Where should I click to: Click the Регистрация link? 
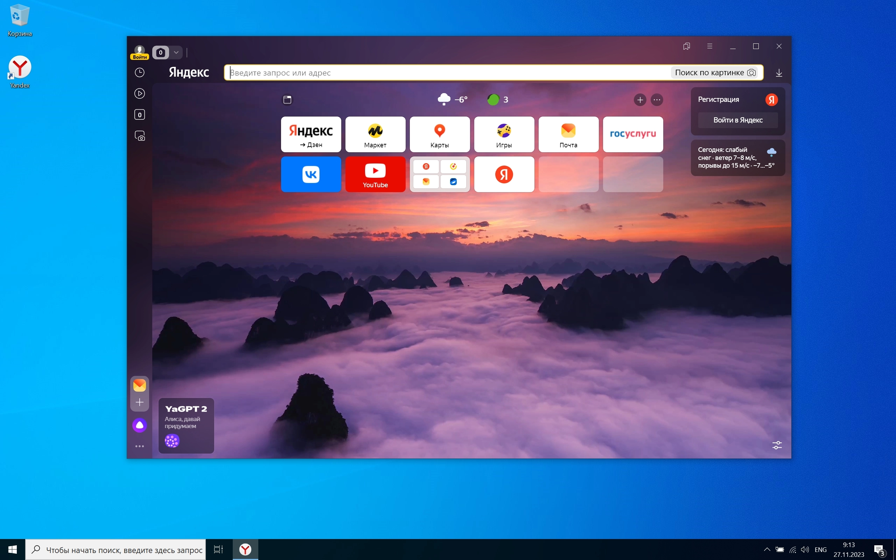click(718, 99)
